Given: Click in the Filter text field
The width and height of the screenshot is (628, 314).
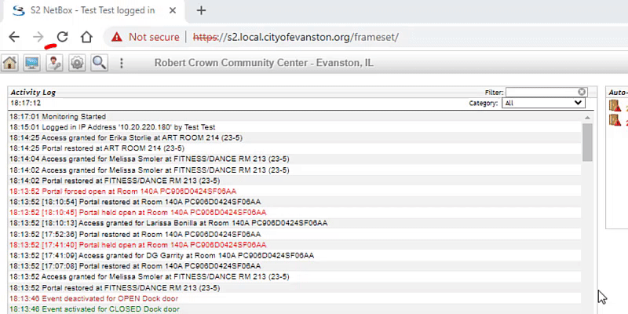Looking at the screenshot, I should [x=541, y=92].
